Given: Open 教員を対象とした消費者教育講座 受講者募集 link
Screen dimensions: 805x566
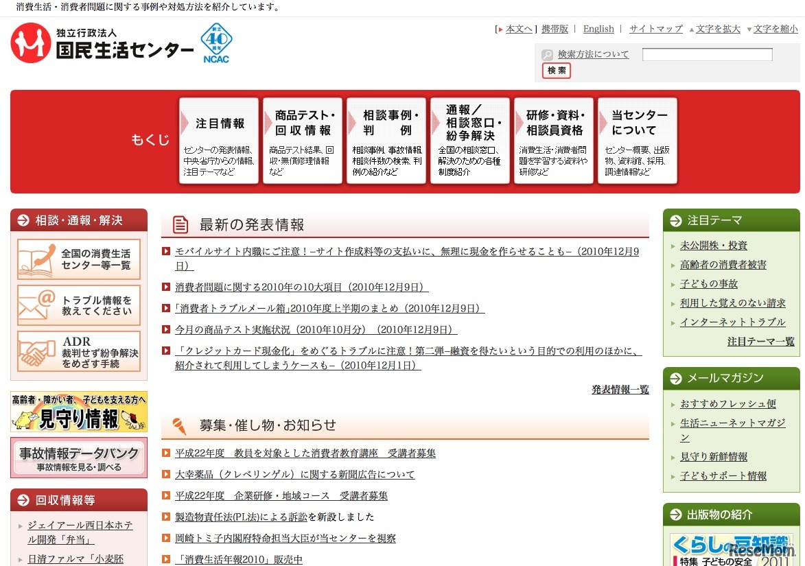Looking at the screenshot, I should 305,453.
